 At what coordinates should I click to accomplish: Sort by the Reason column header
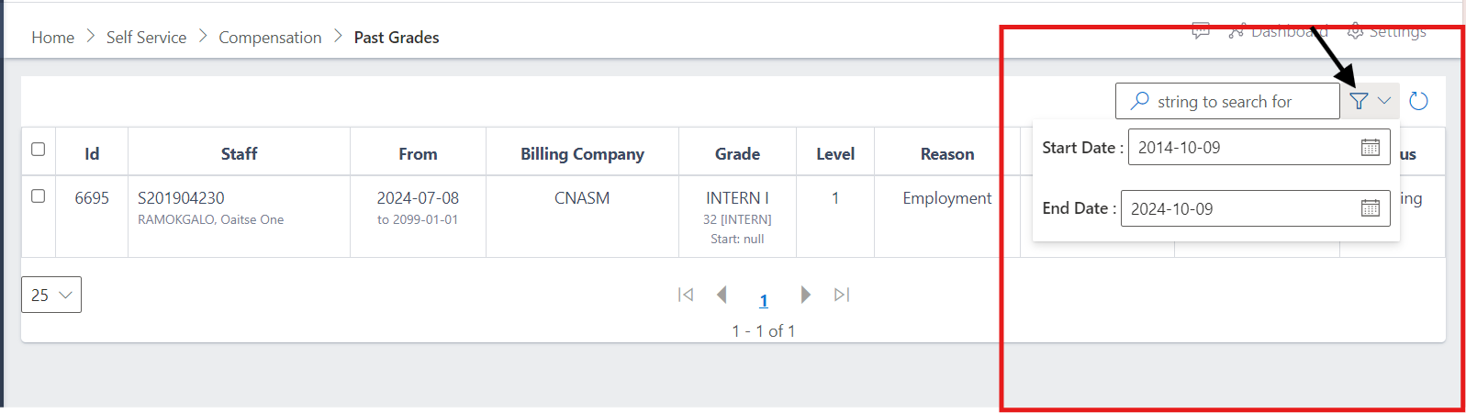[x=947, y=154]
